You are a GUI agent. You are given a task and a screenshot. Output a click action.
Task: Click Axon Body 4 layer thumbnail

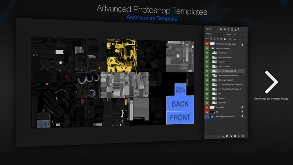tap(213, 53)
